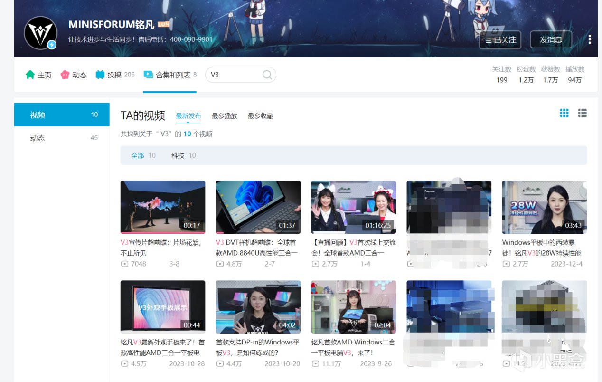Image resolution: width=602 pixels, height=382 pixels.
Task: Click the 获赞数 1.7万 stat
Action: click(x=551, y=75)
